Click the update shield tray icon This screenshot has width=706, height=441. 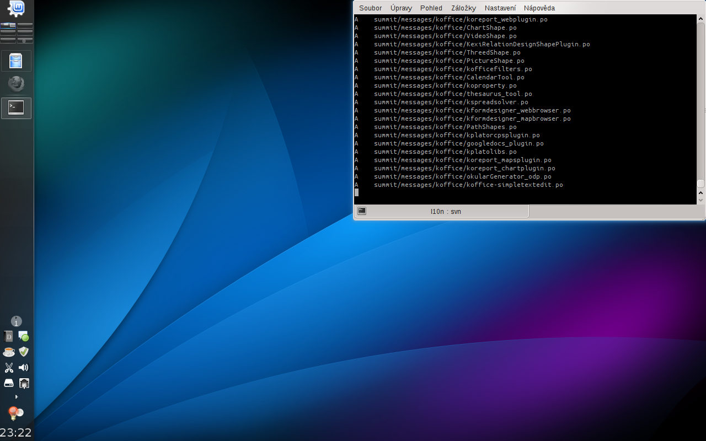point(23,352)
